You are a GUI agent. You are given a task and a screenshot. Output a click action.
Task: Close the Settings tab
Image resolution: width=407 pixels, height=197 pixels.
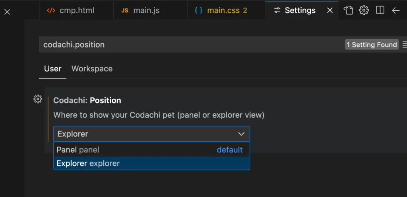pos(329,10)
